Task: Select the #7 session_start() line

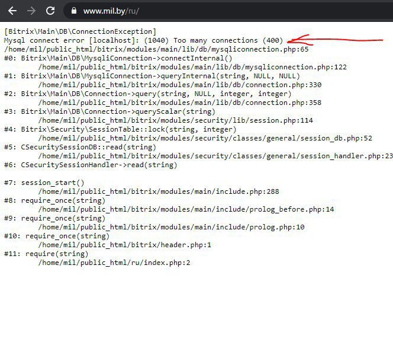Action: point(44,183)
